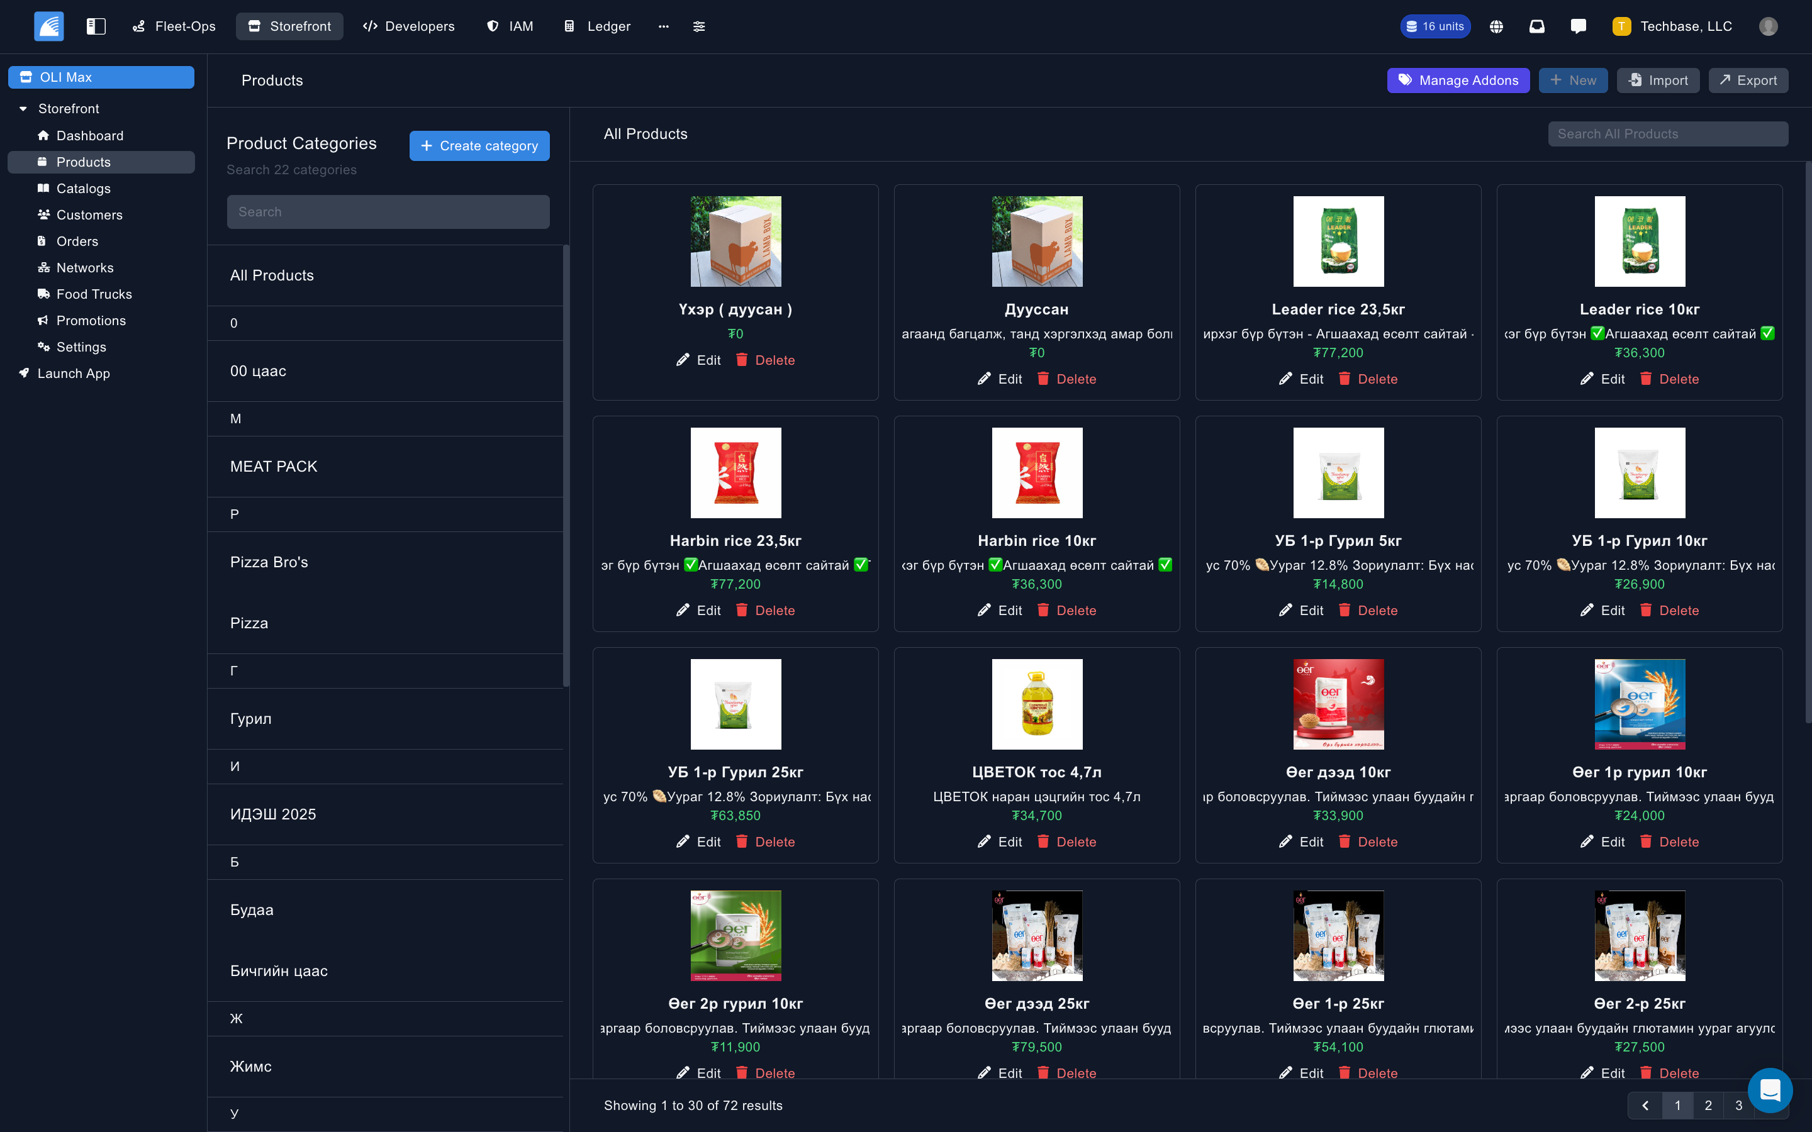Open the live chat widget

[1770, 1090]
